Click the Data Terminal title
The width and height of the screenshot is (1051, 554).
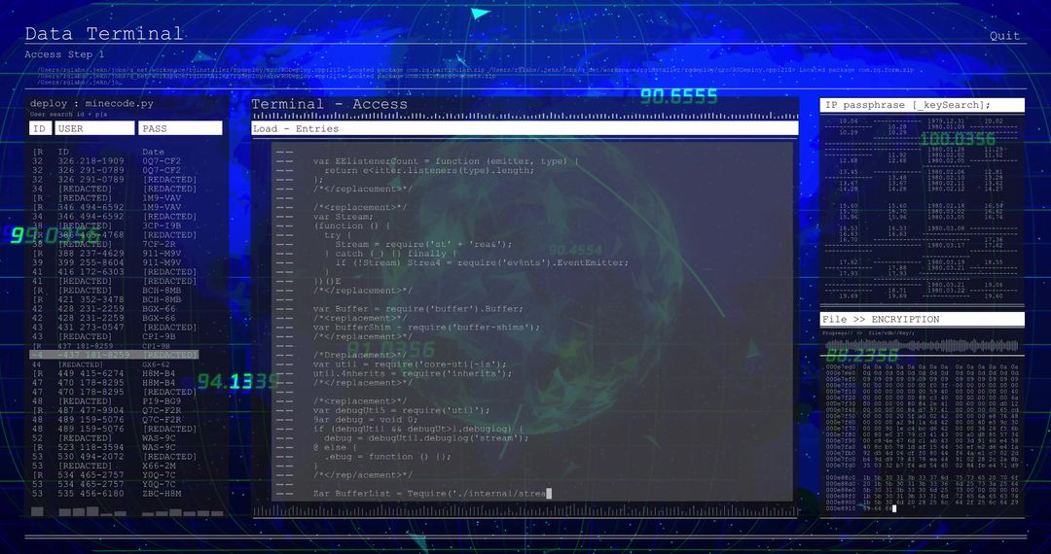(104, 33)
